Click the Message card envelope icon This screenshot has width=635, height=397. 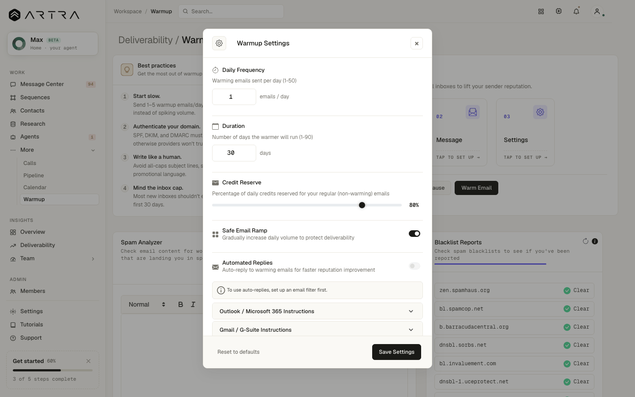473,112
